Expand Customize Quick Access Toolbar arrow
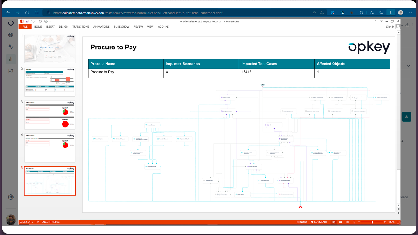The image size is (418, 235). tap(50, 21)
